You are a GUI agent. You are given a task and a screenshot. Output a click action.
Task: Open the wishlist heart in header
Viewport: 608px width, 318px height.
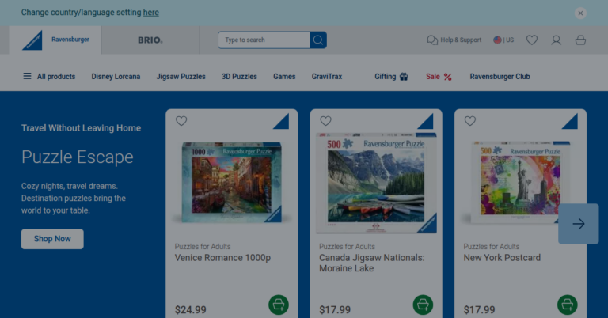coord(532,40)
